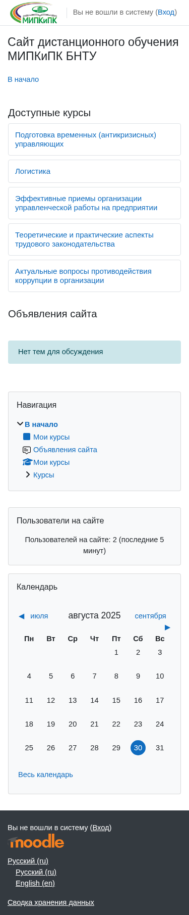189x915 pixels.
Task: Open the Вход login link in header
Action: coord(166,12)
